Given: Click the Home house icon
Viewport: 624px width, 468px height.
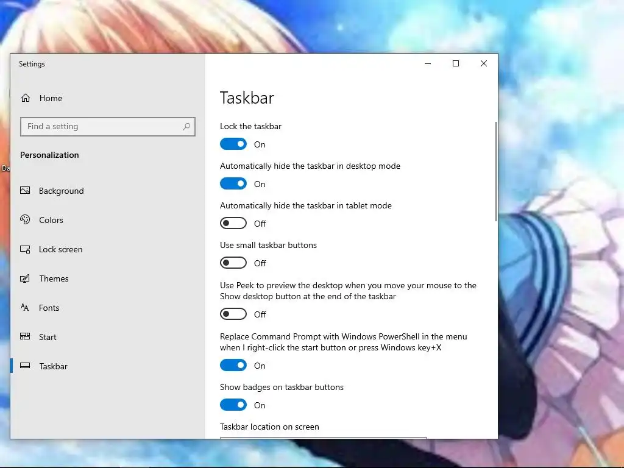Looking at the screenshot, I should [x=26, y=98].
